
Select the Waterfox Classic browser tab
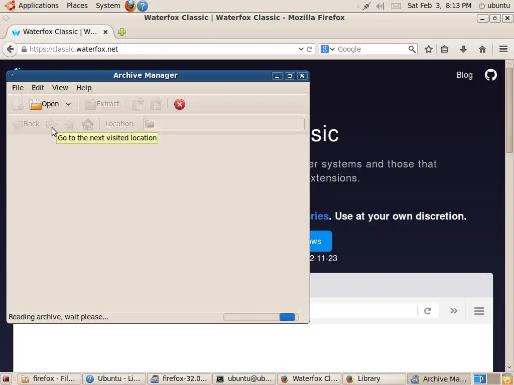pos(60,32)
